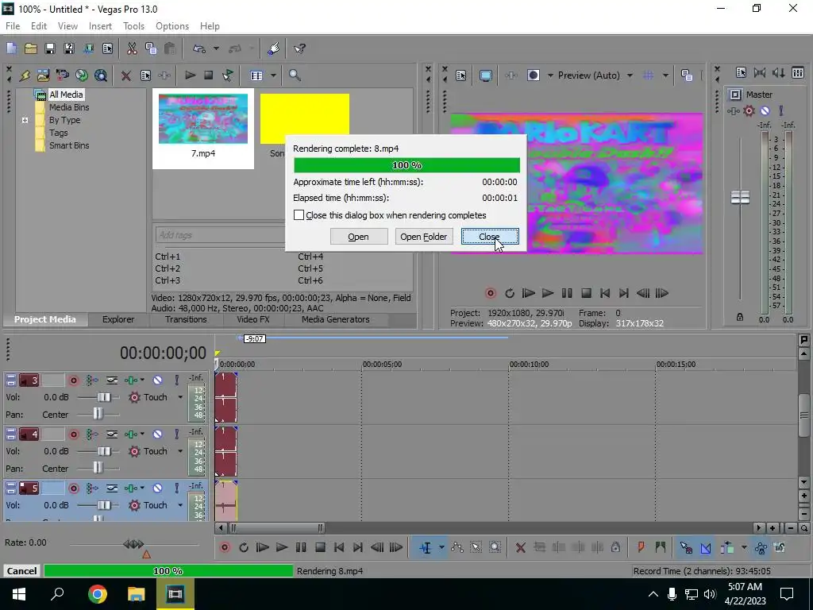Click Open Folder in the render dialog
Screen dimensions: 813x610
(x=424, y=237)
